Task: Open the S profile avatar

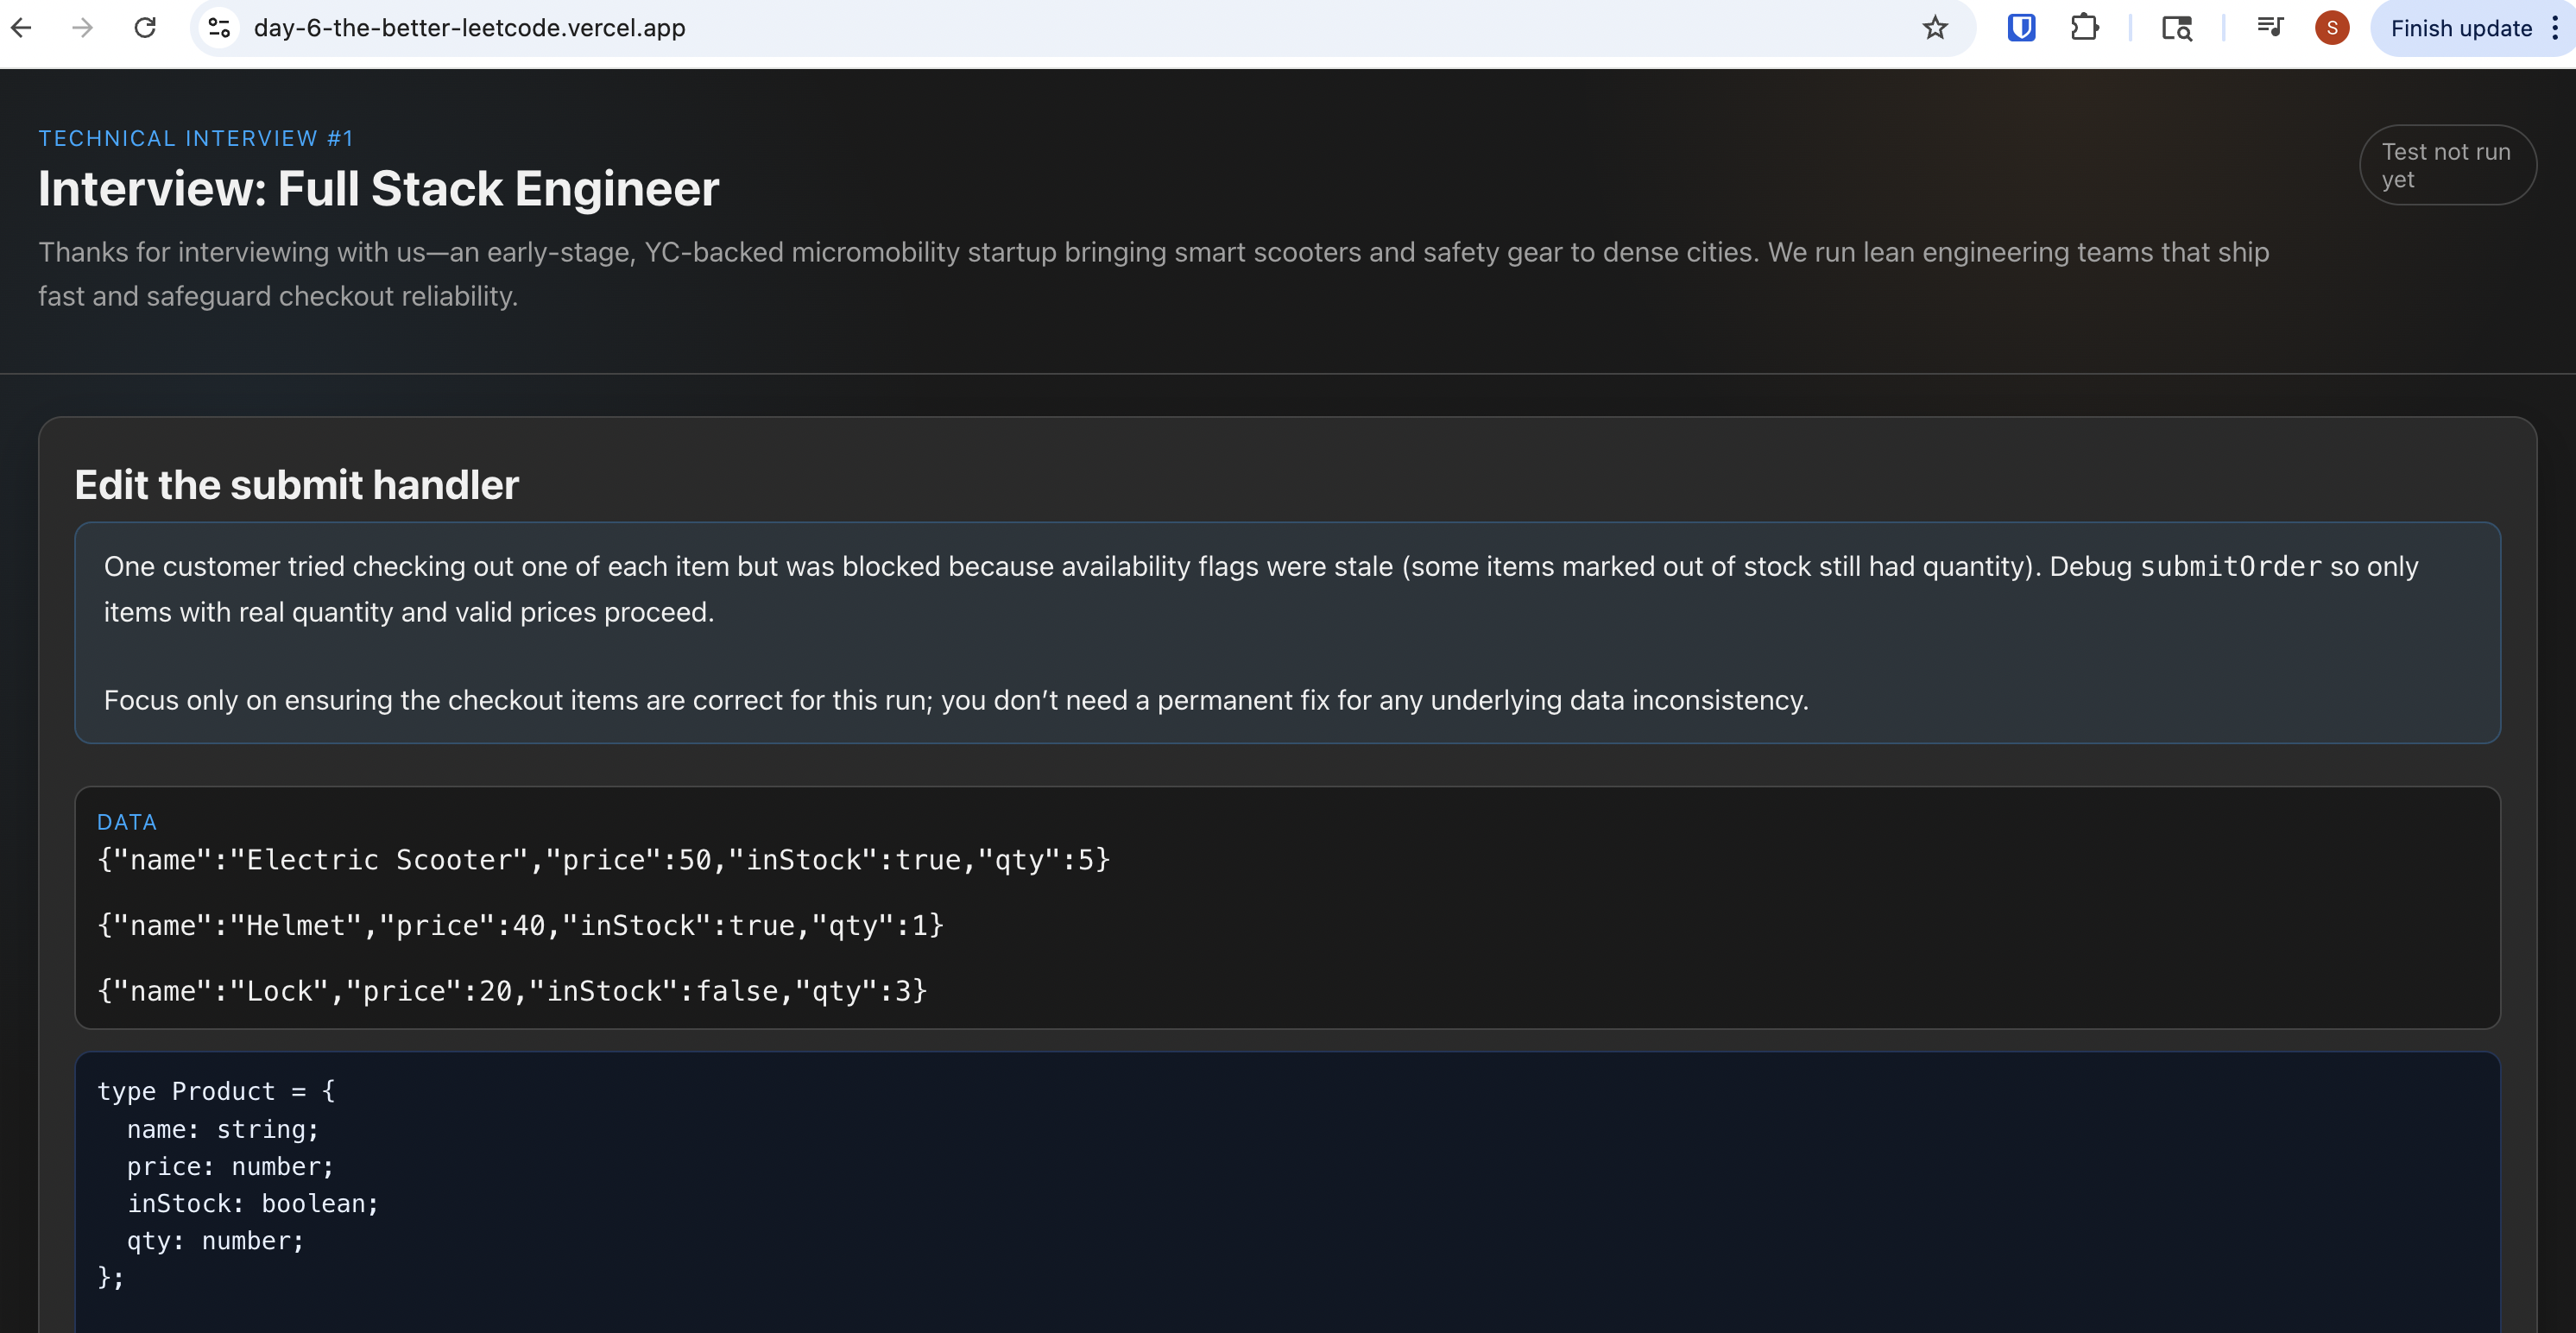Action: (2332, 28)
